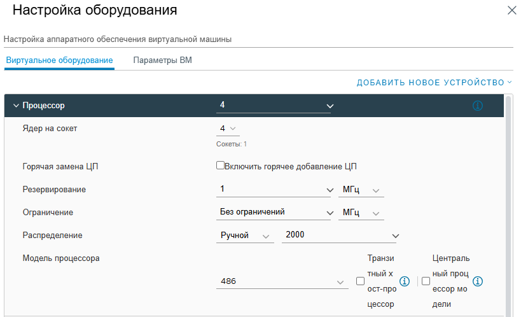Show info for Транзитный хост-процессор option
The height and width of the screenshot is (317, 521).
tap(405, 281)
